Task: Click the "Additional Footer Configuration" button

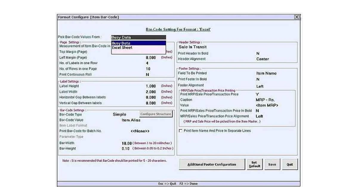Action: [212, 164]
